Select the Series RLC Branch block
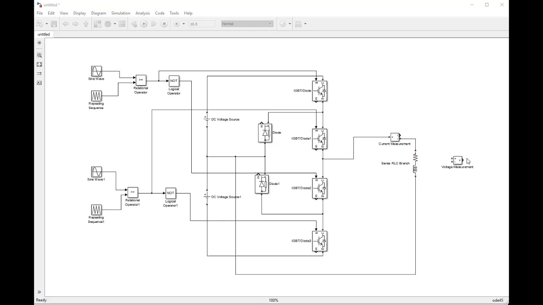 [415, 164]
